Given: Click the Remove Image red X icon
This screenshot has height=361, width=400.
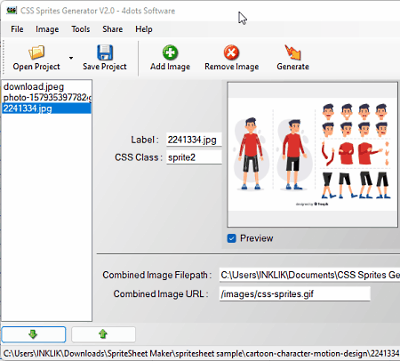Looking at the screenshot, I should tap(231, 52).
